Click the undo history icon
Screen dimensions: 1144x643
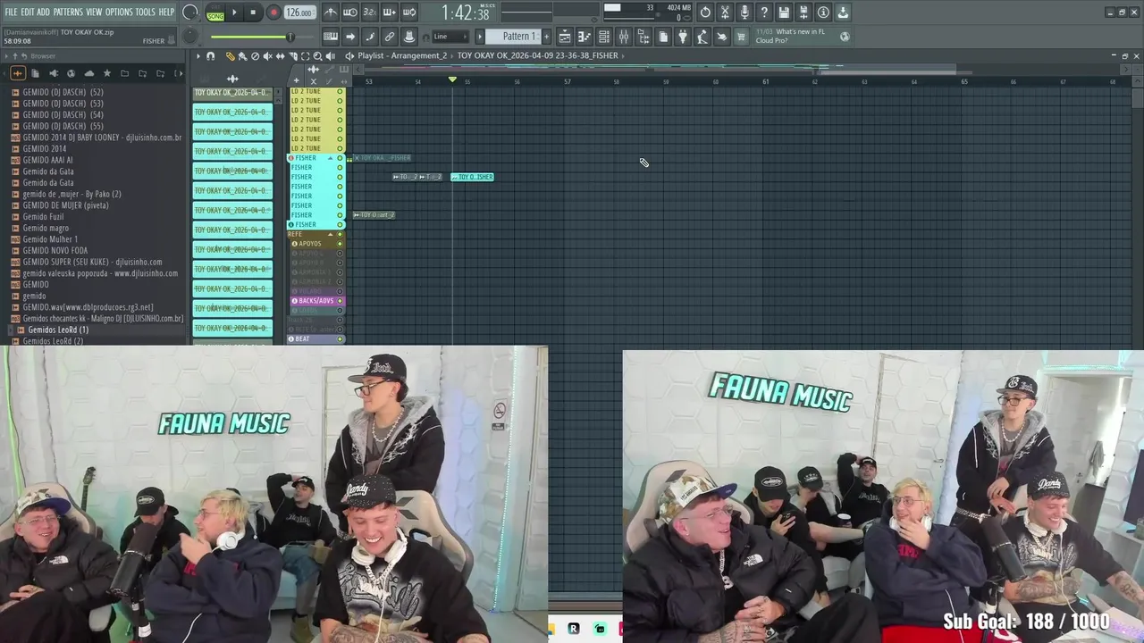coord(705,13)
